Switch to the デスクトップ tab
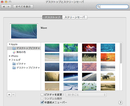The image size is (130, 106). tap(52, 17)
